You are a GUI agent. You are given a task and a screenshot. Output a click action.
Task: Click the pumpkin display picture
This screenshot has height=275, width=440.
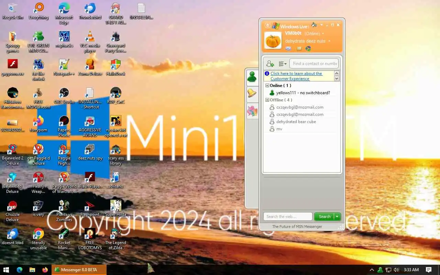pos(273,40)
